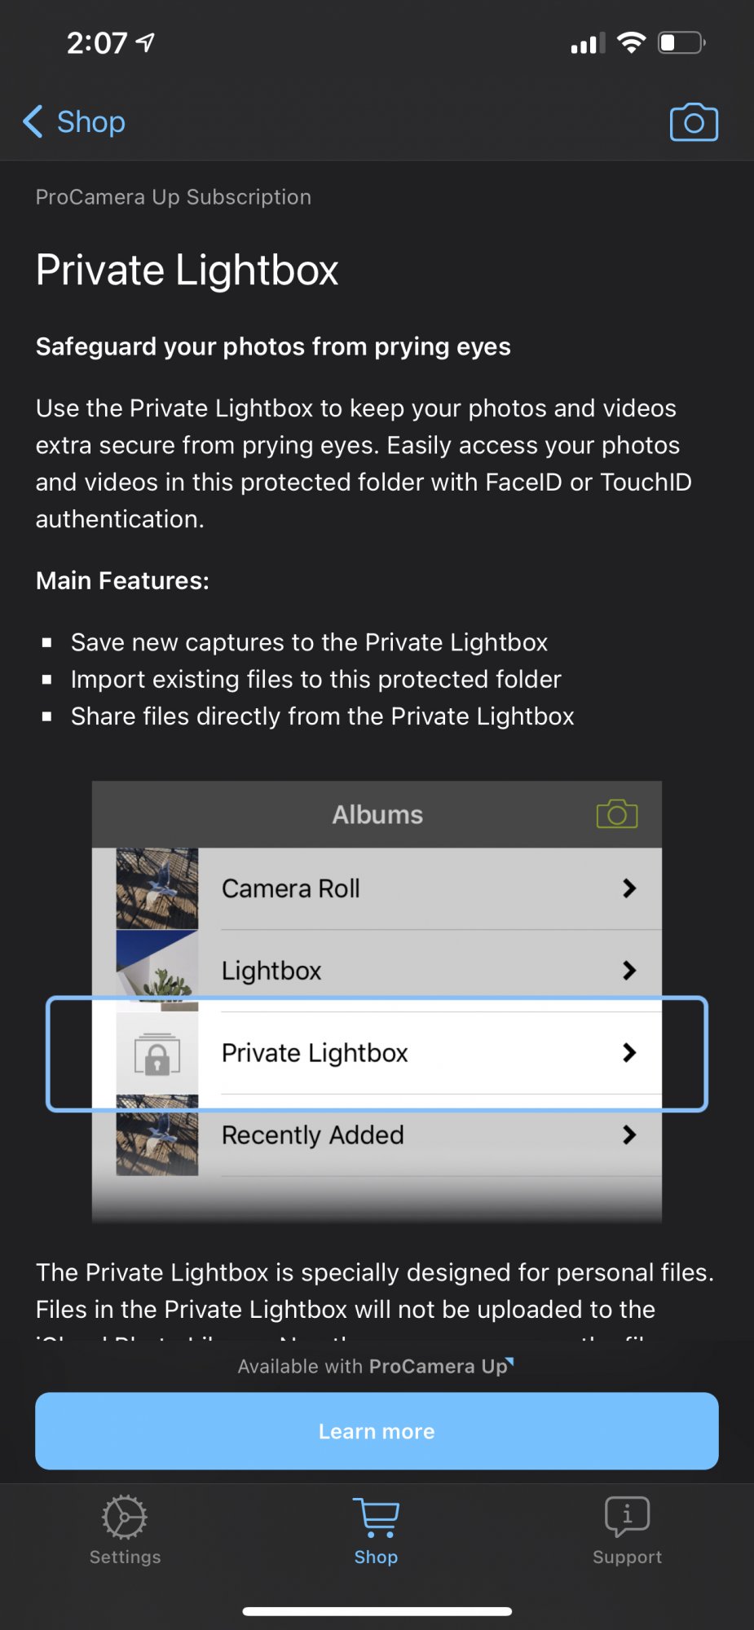Tap the battery indicator in status bar

tap(681, 42)
